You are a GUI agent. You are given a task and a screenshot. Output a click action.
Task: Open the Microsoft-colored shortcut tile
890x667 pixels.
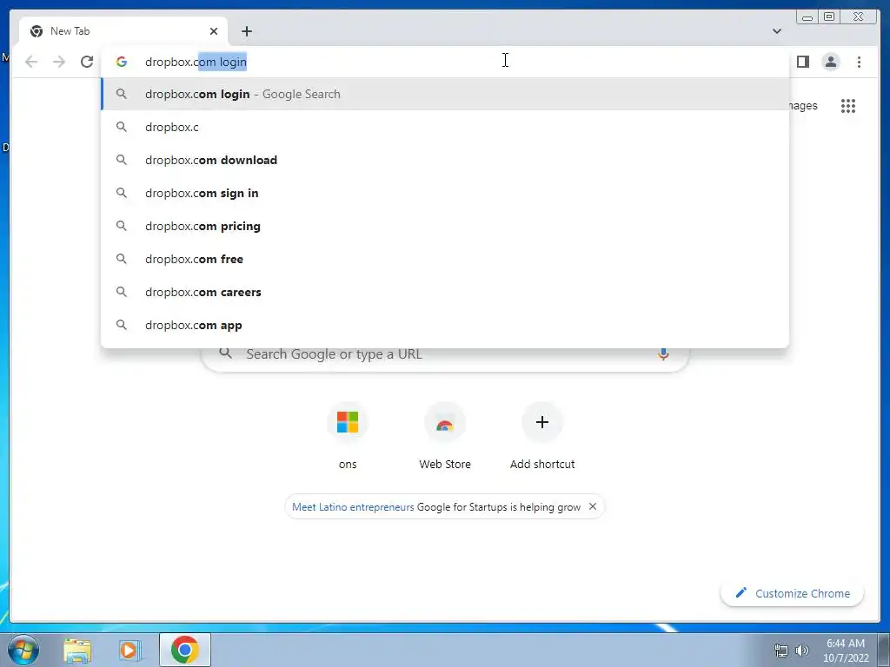tap(348, 422)
